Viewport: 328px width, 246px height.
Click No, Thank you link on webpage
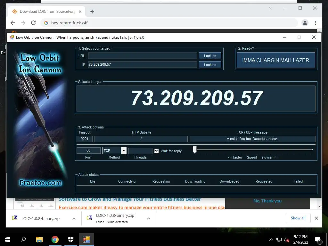267,201
